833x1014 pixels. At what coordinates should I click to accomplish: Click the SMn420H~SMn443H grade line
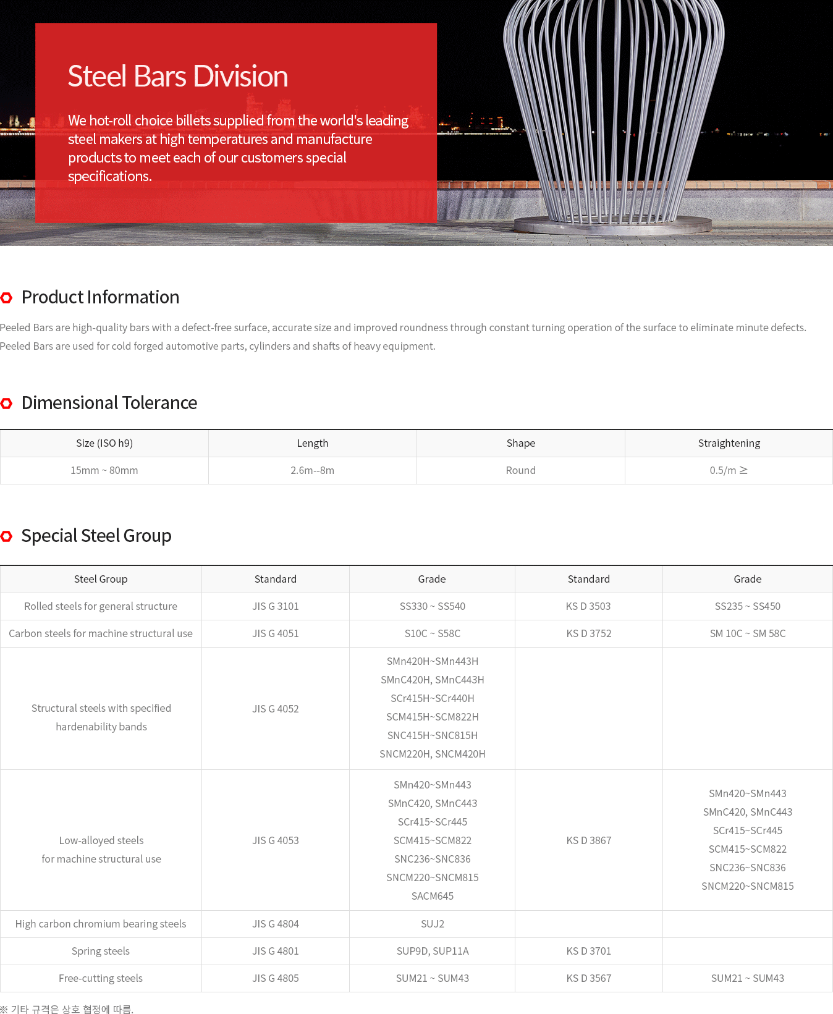point(433,661)
